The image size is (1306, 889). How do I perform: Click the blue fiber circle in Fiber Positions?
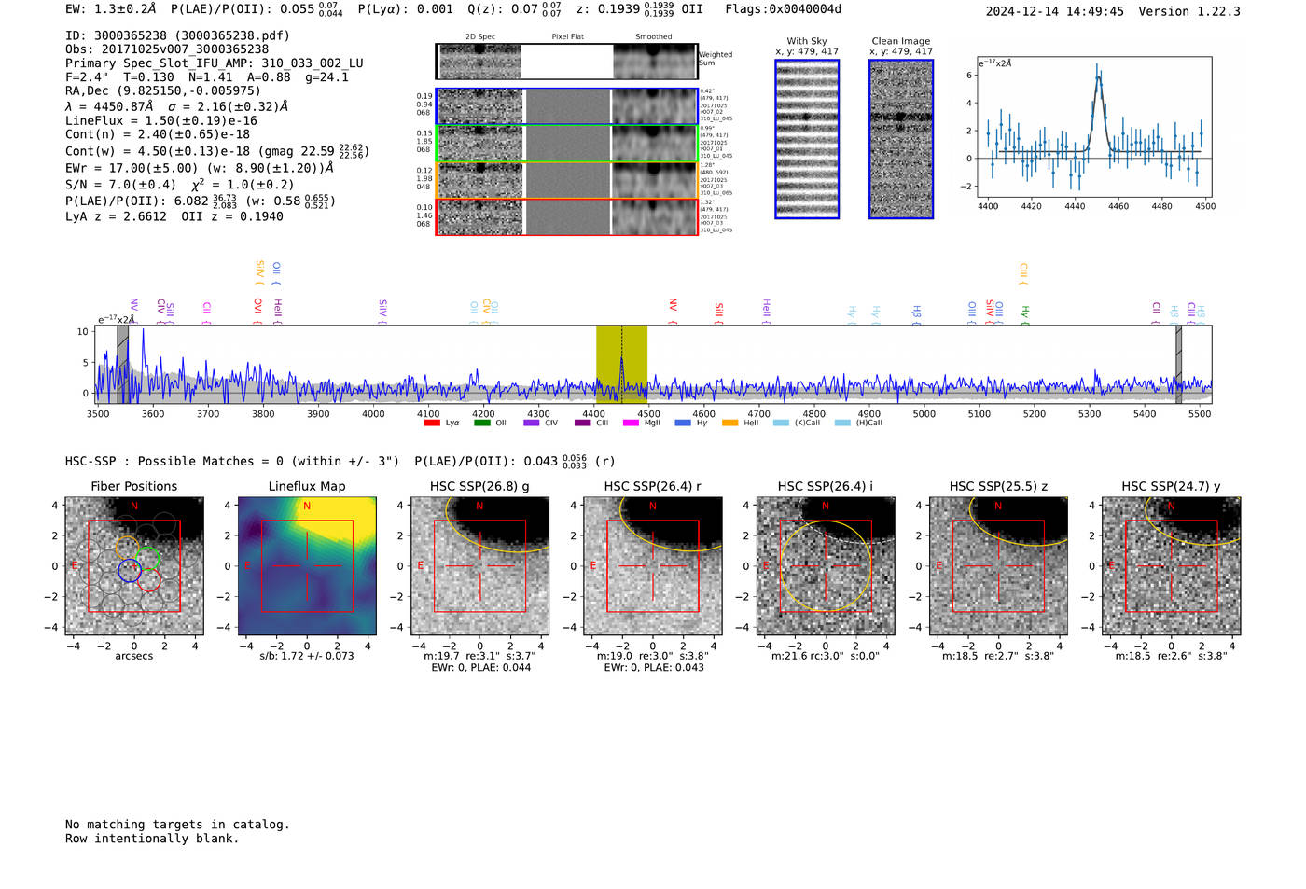130,570
